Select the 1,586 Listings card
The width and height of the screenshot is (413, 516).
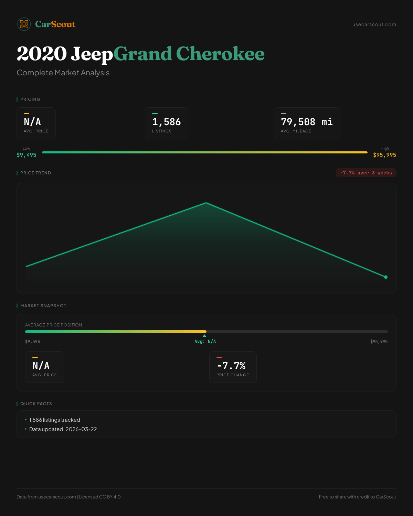[x=167, y=123]
